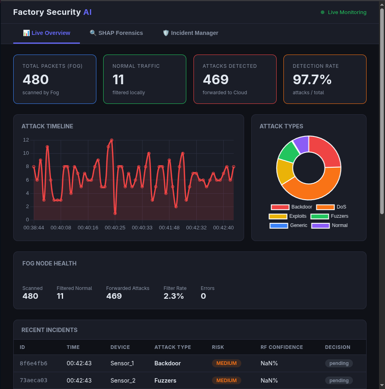Select the Normal Traffic card

(x=145, y=79)
